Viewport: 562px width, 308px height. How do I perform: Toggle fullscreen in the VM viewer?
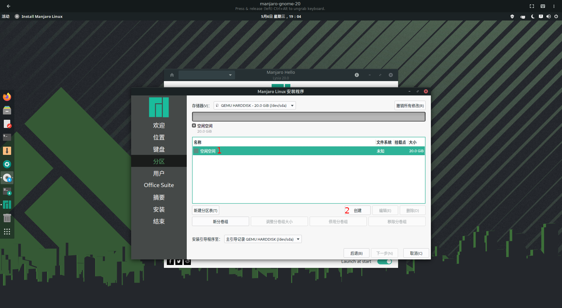pos(532,6)
